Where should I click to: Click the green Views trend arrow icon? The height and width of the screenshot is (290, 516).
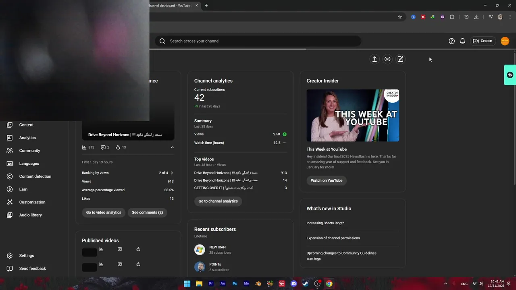[285, 134]
